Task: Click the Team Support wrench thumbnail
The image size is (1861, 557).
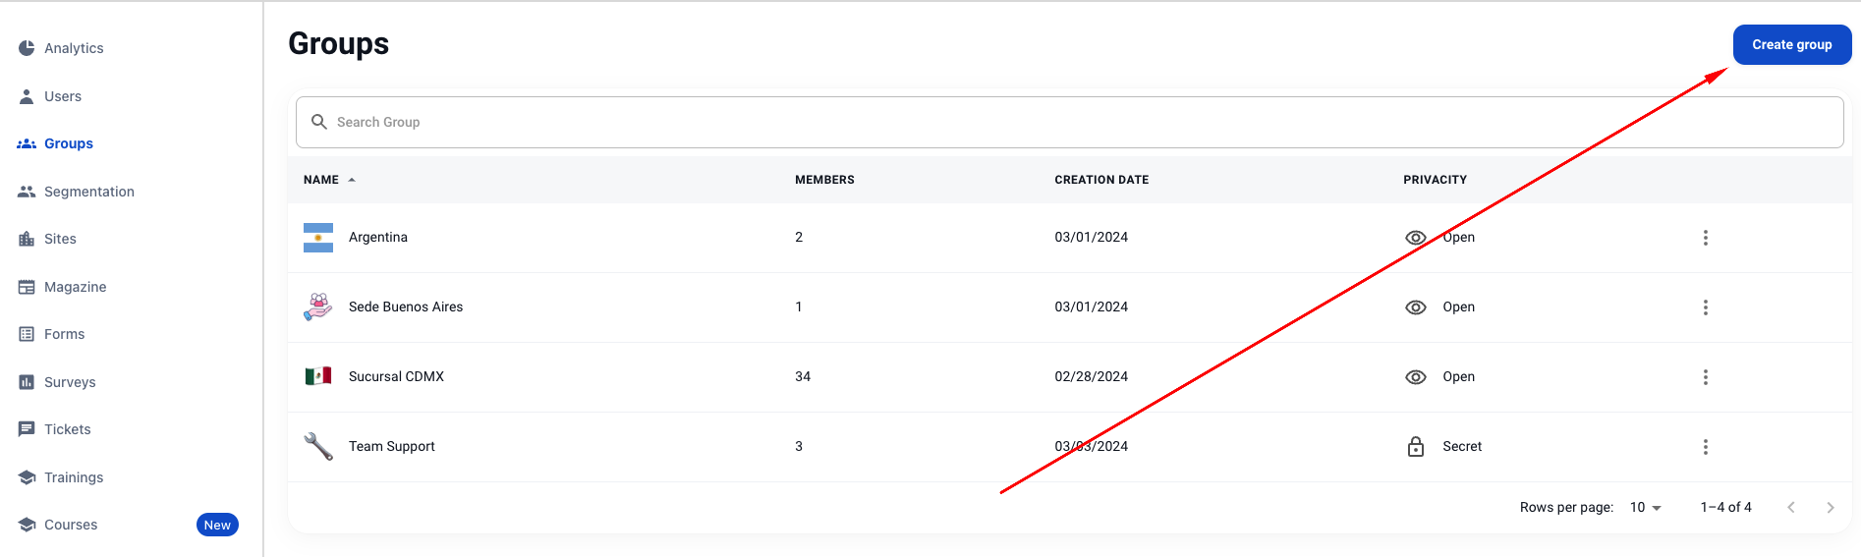Action: click(x=318, y=446)
